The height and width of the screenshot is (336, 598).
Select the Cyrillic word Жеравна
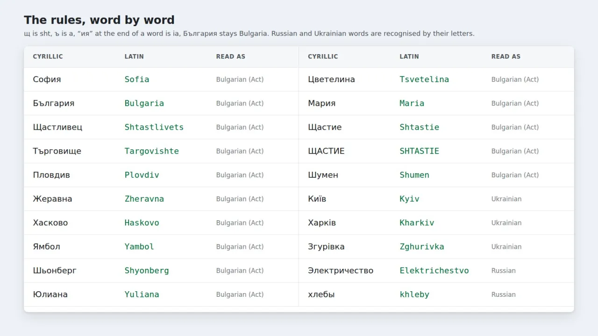[52, 199]
